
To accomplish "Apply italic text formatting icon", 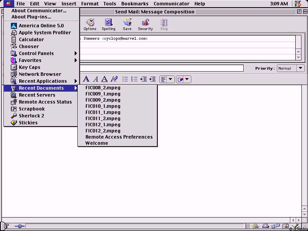I will click(x=95, y=79).
